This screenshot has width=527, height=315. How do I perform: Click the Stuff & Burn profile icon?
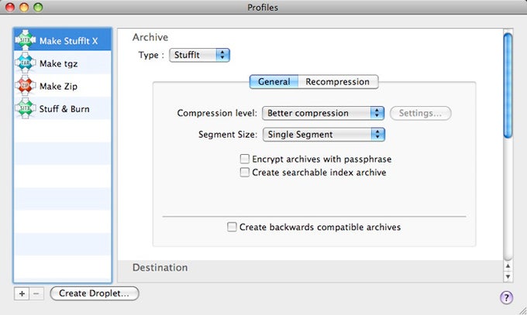pyautogui.click(x=26, y=108)
